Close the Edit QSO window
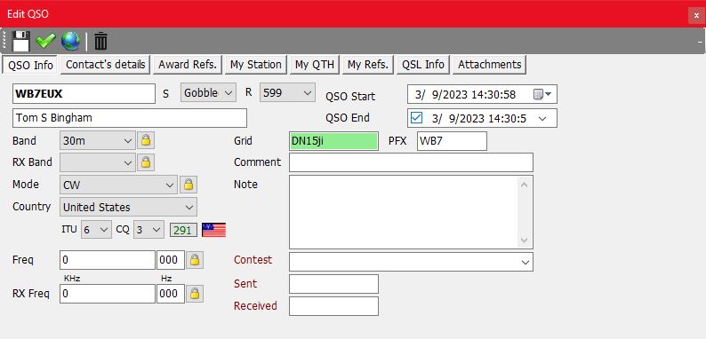706x339 pixels. (x=696, y=15)
